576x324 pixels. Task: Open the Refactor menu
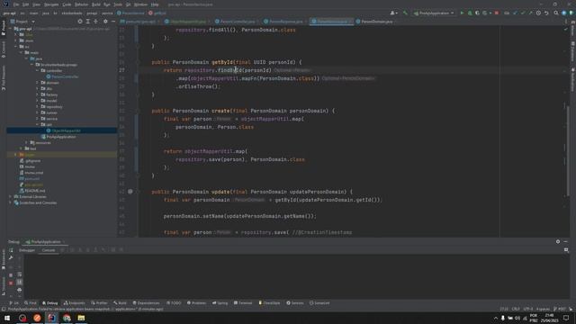tap(82, 4)
